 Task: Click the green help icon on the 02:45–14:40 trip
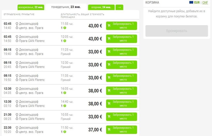[65, 28]
